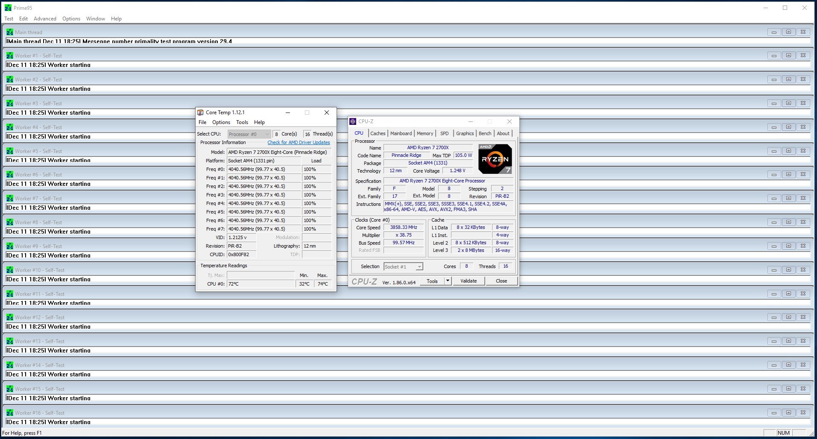Switch to the Bench tab in CPU-Z
Screen dimensions: 817x439
pyautogui.click(x=485, y=133)
